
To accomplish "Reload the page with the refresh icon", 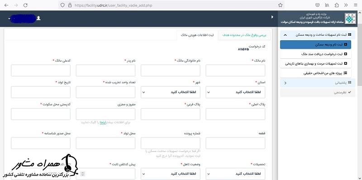I will (26, 5).
